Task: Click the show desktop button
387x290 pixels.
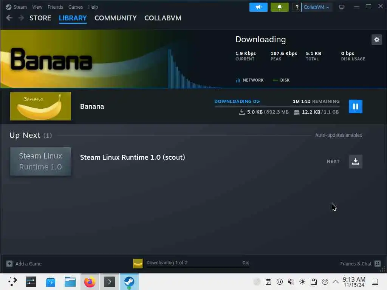Action: click(x=375, y=282)
